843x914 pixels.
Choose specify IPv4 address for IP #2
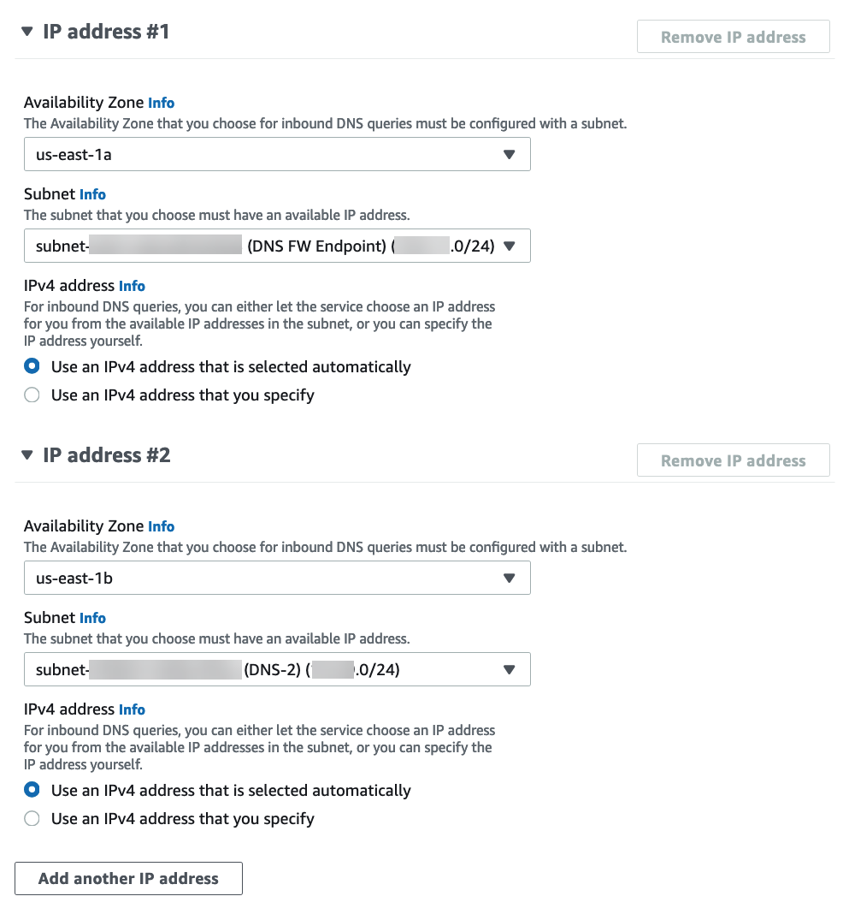[x=32, y=819]
